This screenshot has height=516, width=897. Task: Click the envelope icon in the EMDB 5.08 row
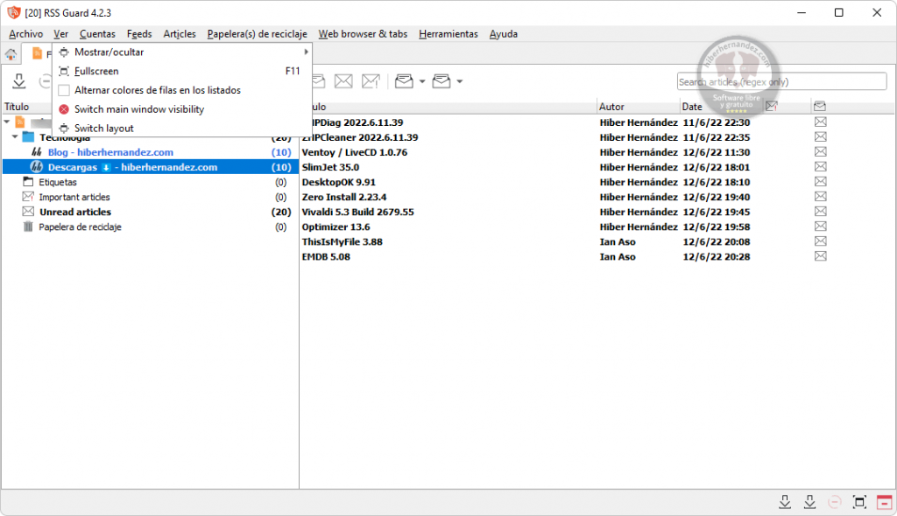point(820,256)
